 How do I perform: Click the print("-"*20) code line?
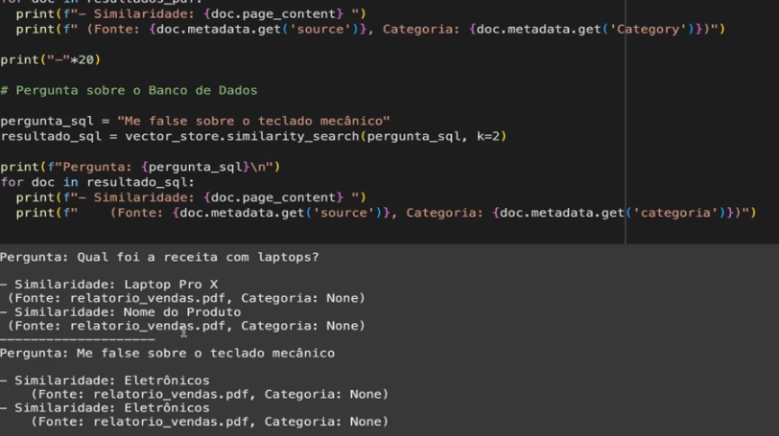[x=50, y=59]
